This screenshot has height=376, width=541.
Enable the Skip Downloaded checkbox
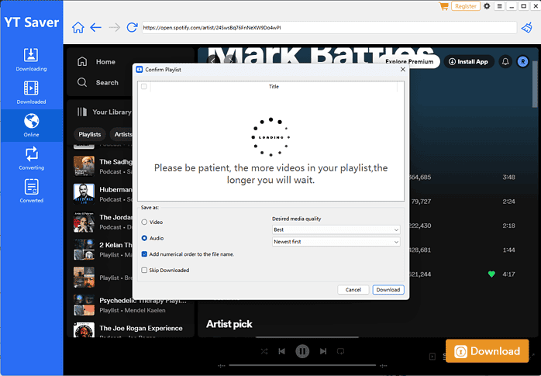click(x=144, y=270)
